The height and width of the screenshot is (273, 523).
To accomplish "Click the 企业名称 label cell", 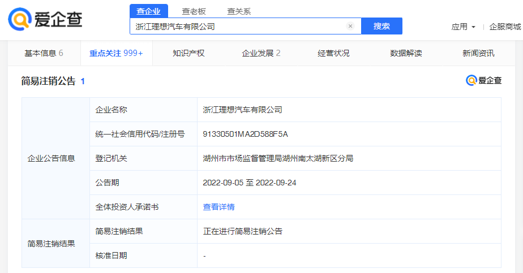I will 143,110.
